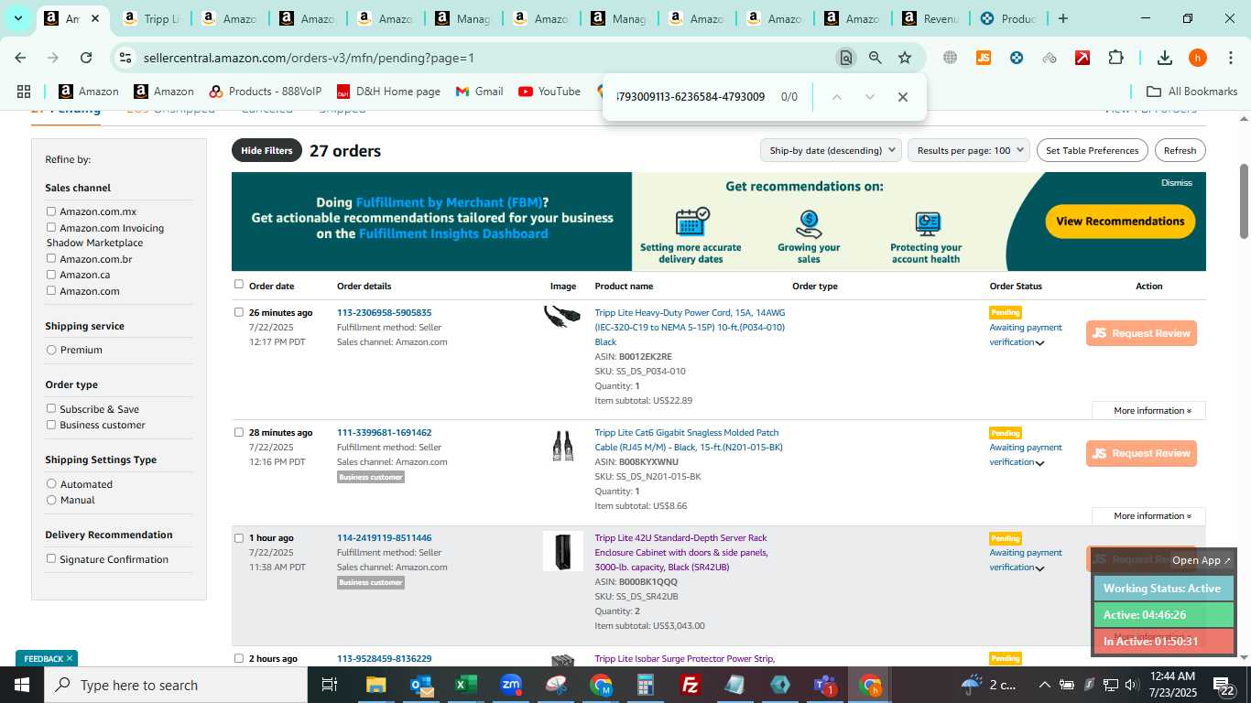
Task: Bookmark this page with the star icon
Action: (905, 58)
